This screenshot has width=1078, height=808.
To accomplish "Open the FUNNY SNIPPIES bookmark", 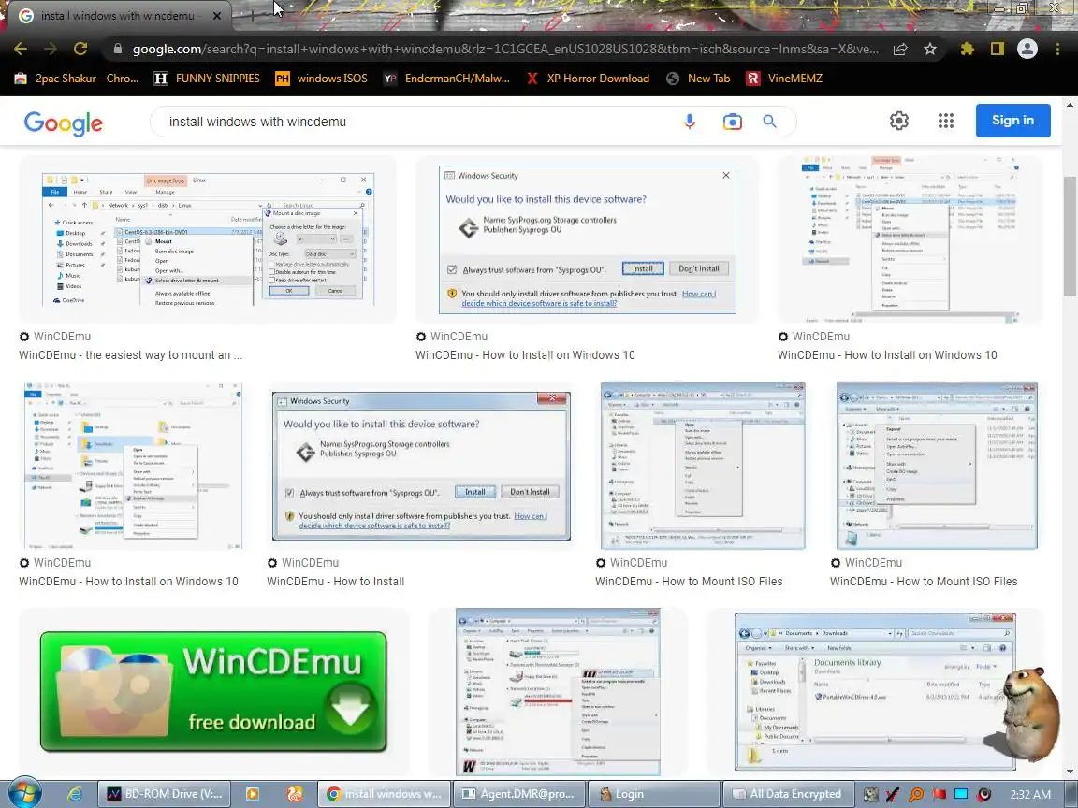I will click(206, 79).
